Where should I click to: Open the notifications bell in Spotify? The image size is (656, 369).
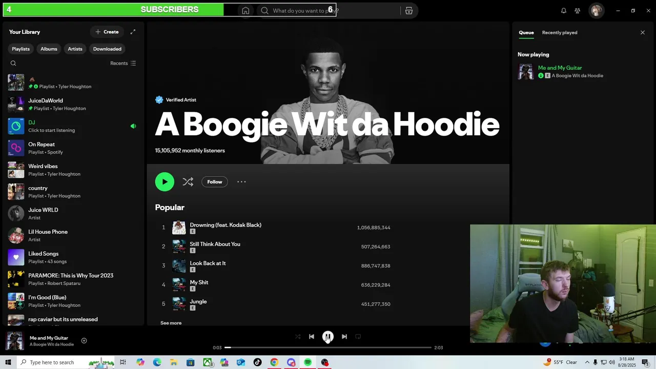tap(563, 10)
